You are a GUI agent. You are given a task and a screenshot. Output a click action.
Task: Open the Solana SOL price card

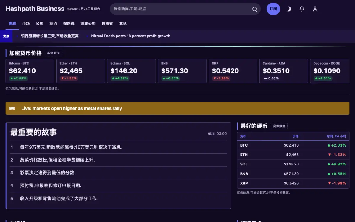tap(131, 71)
